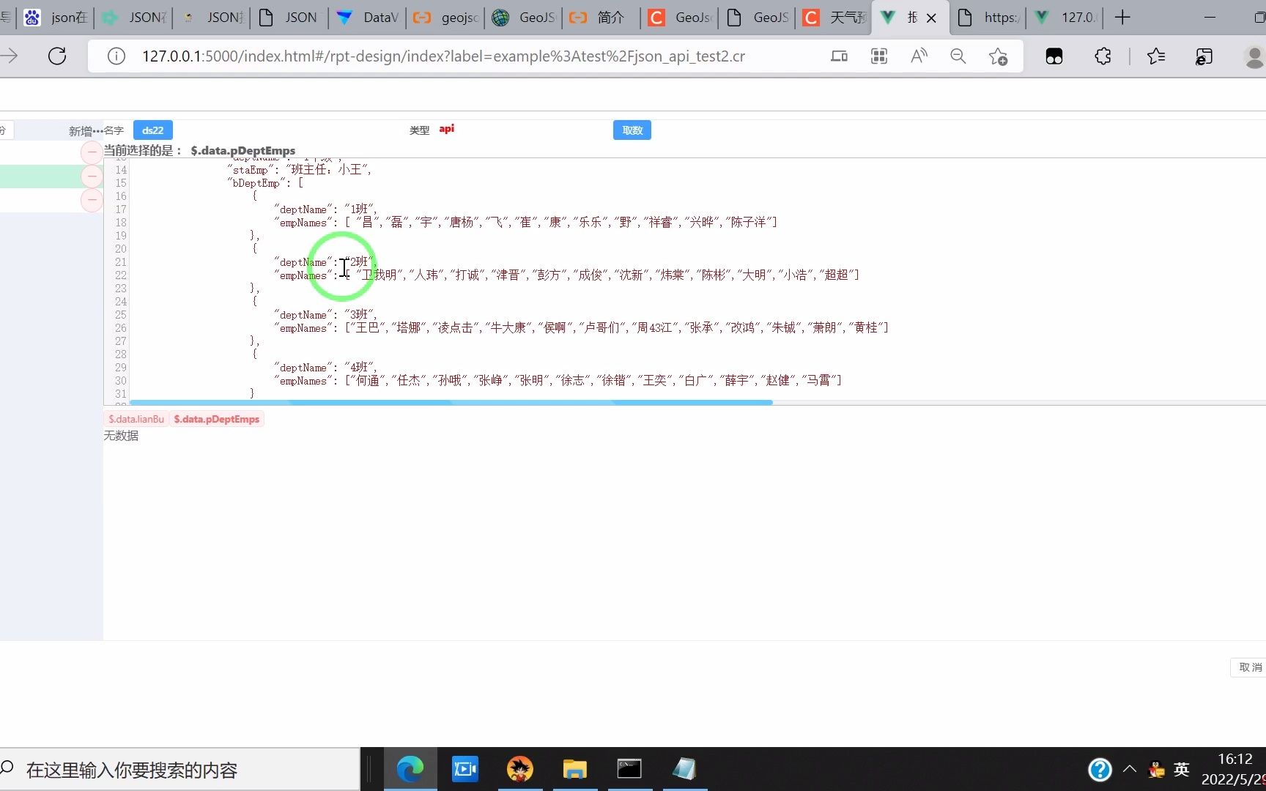Open the Favorites list icon
The height and width of the screenshot is (791, 1266).
[x=1156, y=56]
